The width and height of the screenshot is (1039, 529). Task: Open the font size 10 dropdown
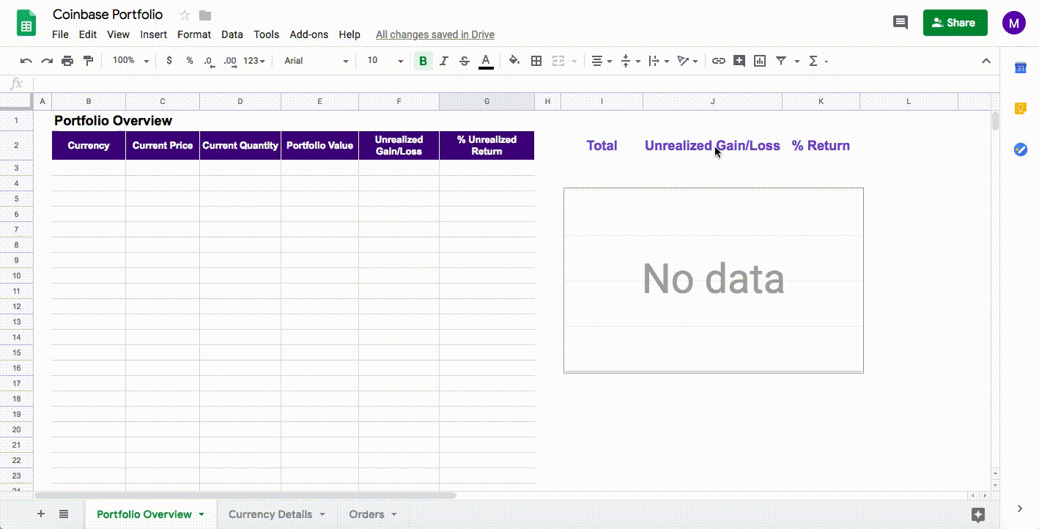pos(385,61)
